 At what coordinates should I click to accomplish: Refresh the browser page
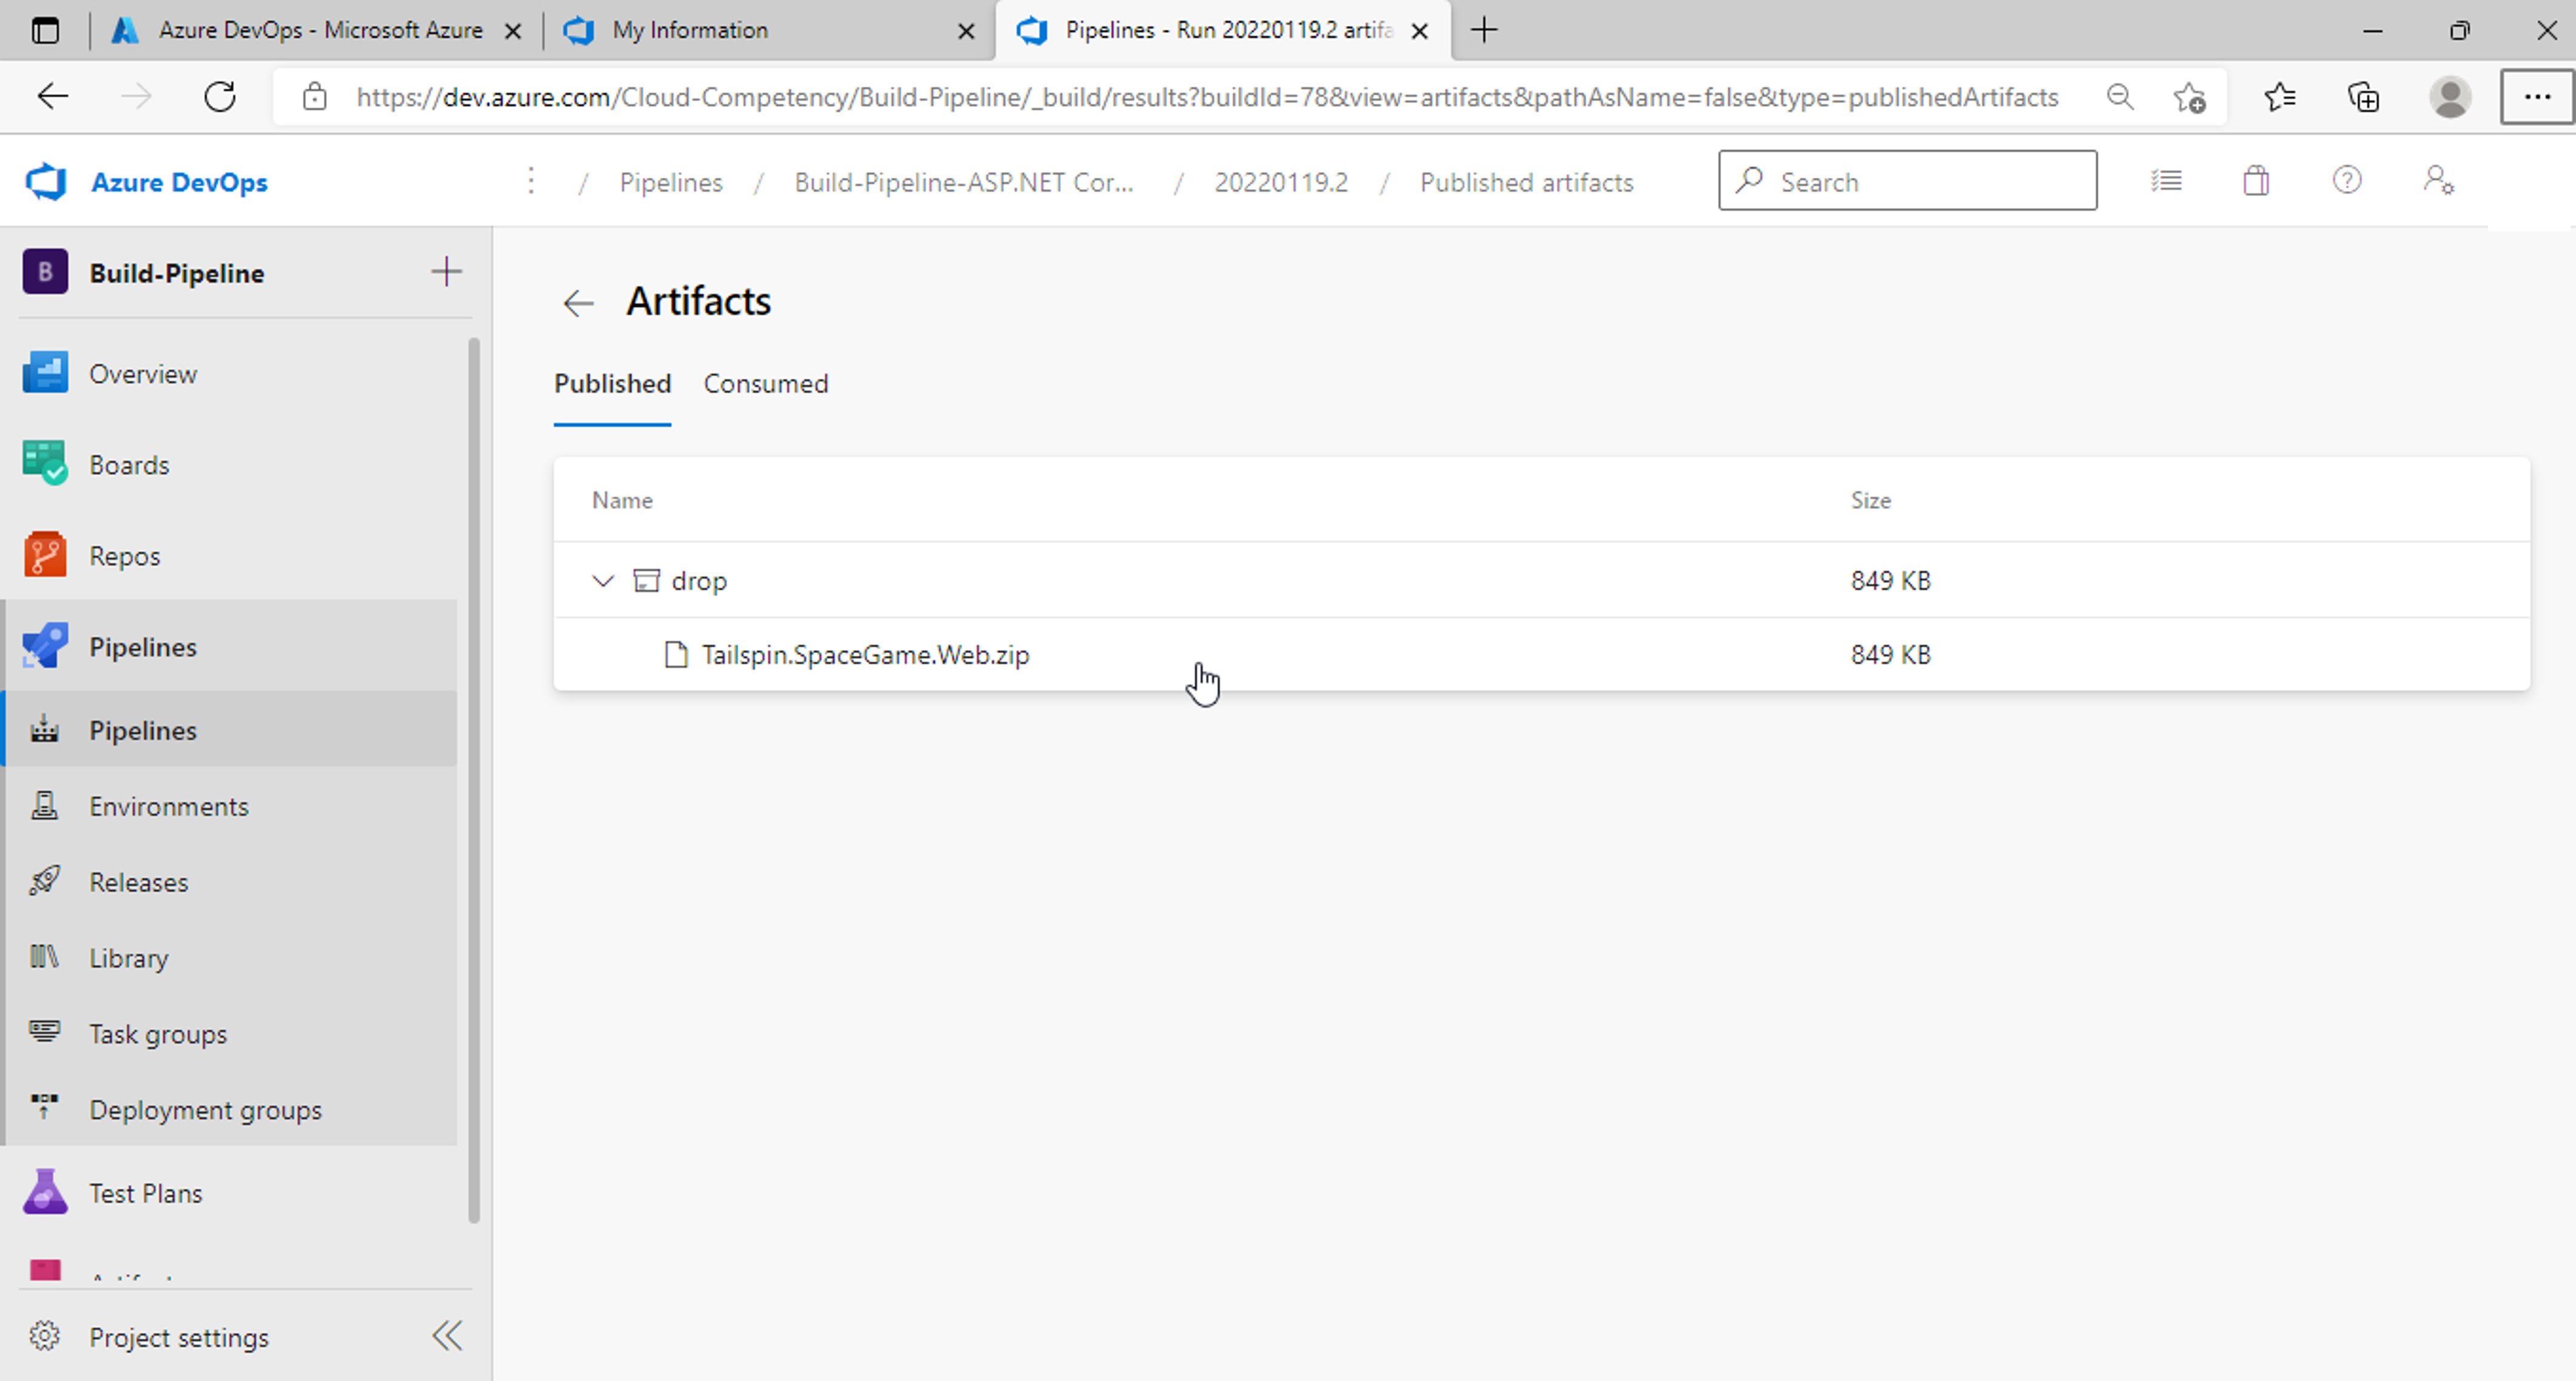pos(220,97)
